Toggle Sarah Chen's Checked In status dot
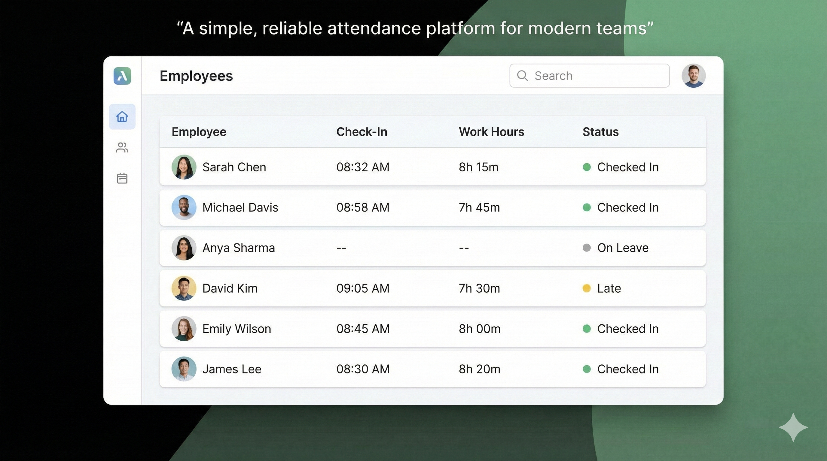 point(587,167)
